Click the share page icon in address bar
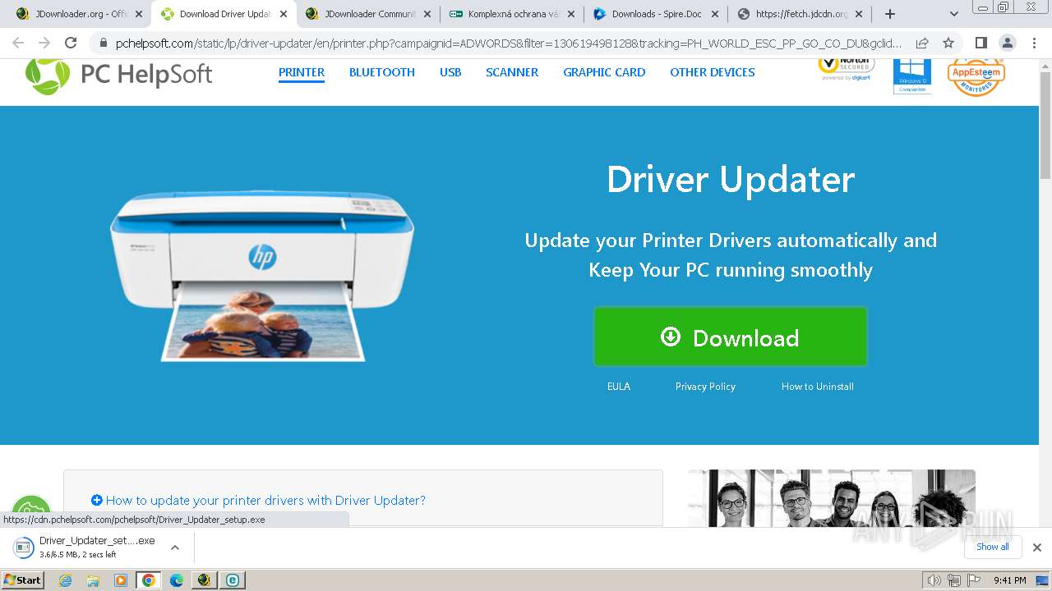This screenshot has height=591, width=1052. tap(922, 44)
